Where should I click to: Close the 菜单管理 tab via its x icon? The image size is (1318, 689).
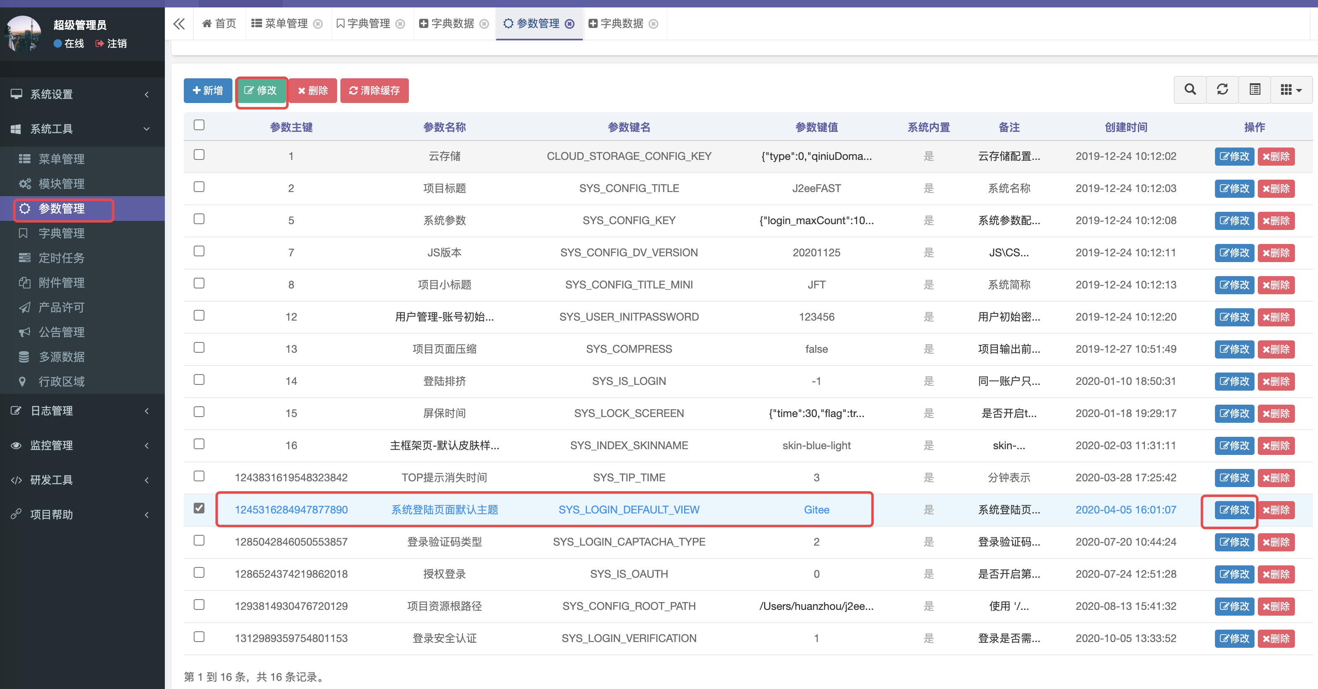click(x=318, y=24)
